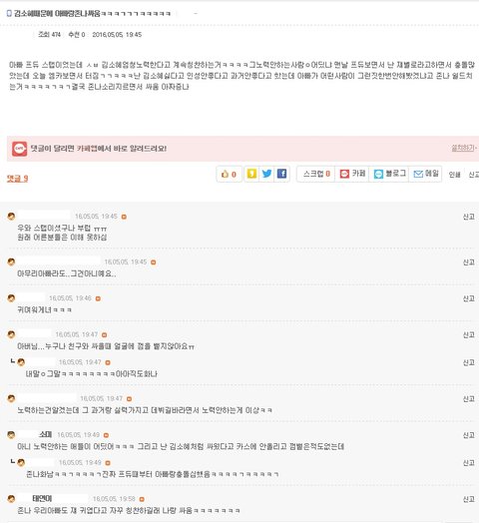Screen dimensions: 479x523
Task: Send the post to 카페 (cafe)
Action: pos(352,174)
